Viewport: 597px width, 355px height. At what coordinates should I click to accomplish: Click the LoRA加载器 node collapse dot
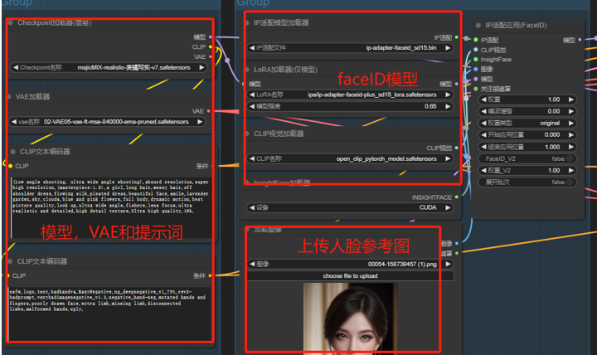click(249, 70)
